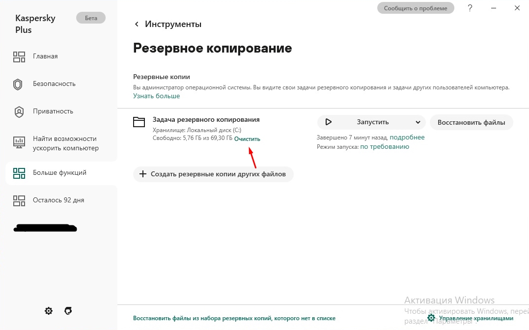Select Найти возможности ускорить компьютер
The width and height of the screenshot is (529, 330).
click(66, 143)
